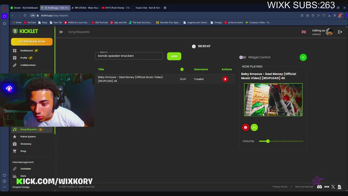Click TraeRei username cell

[x=199, y=79]
